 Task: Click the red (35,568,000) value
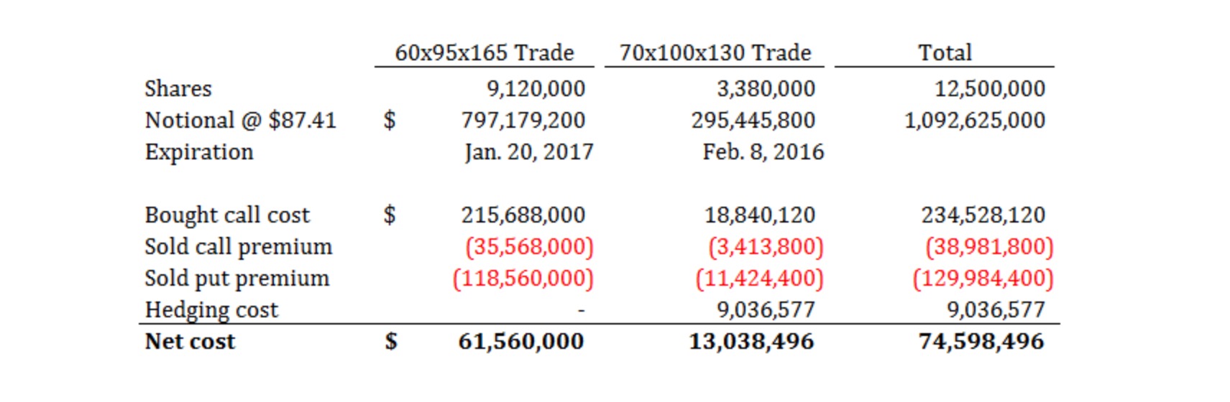pos(529,247)
